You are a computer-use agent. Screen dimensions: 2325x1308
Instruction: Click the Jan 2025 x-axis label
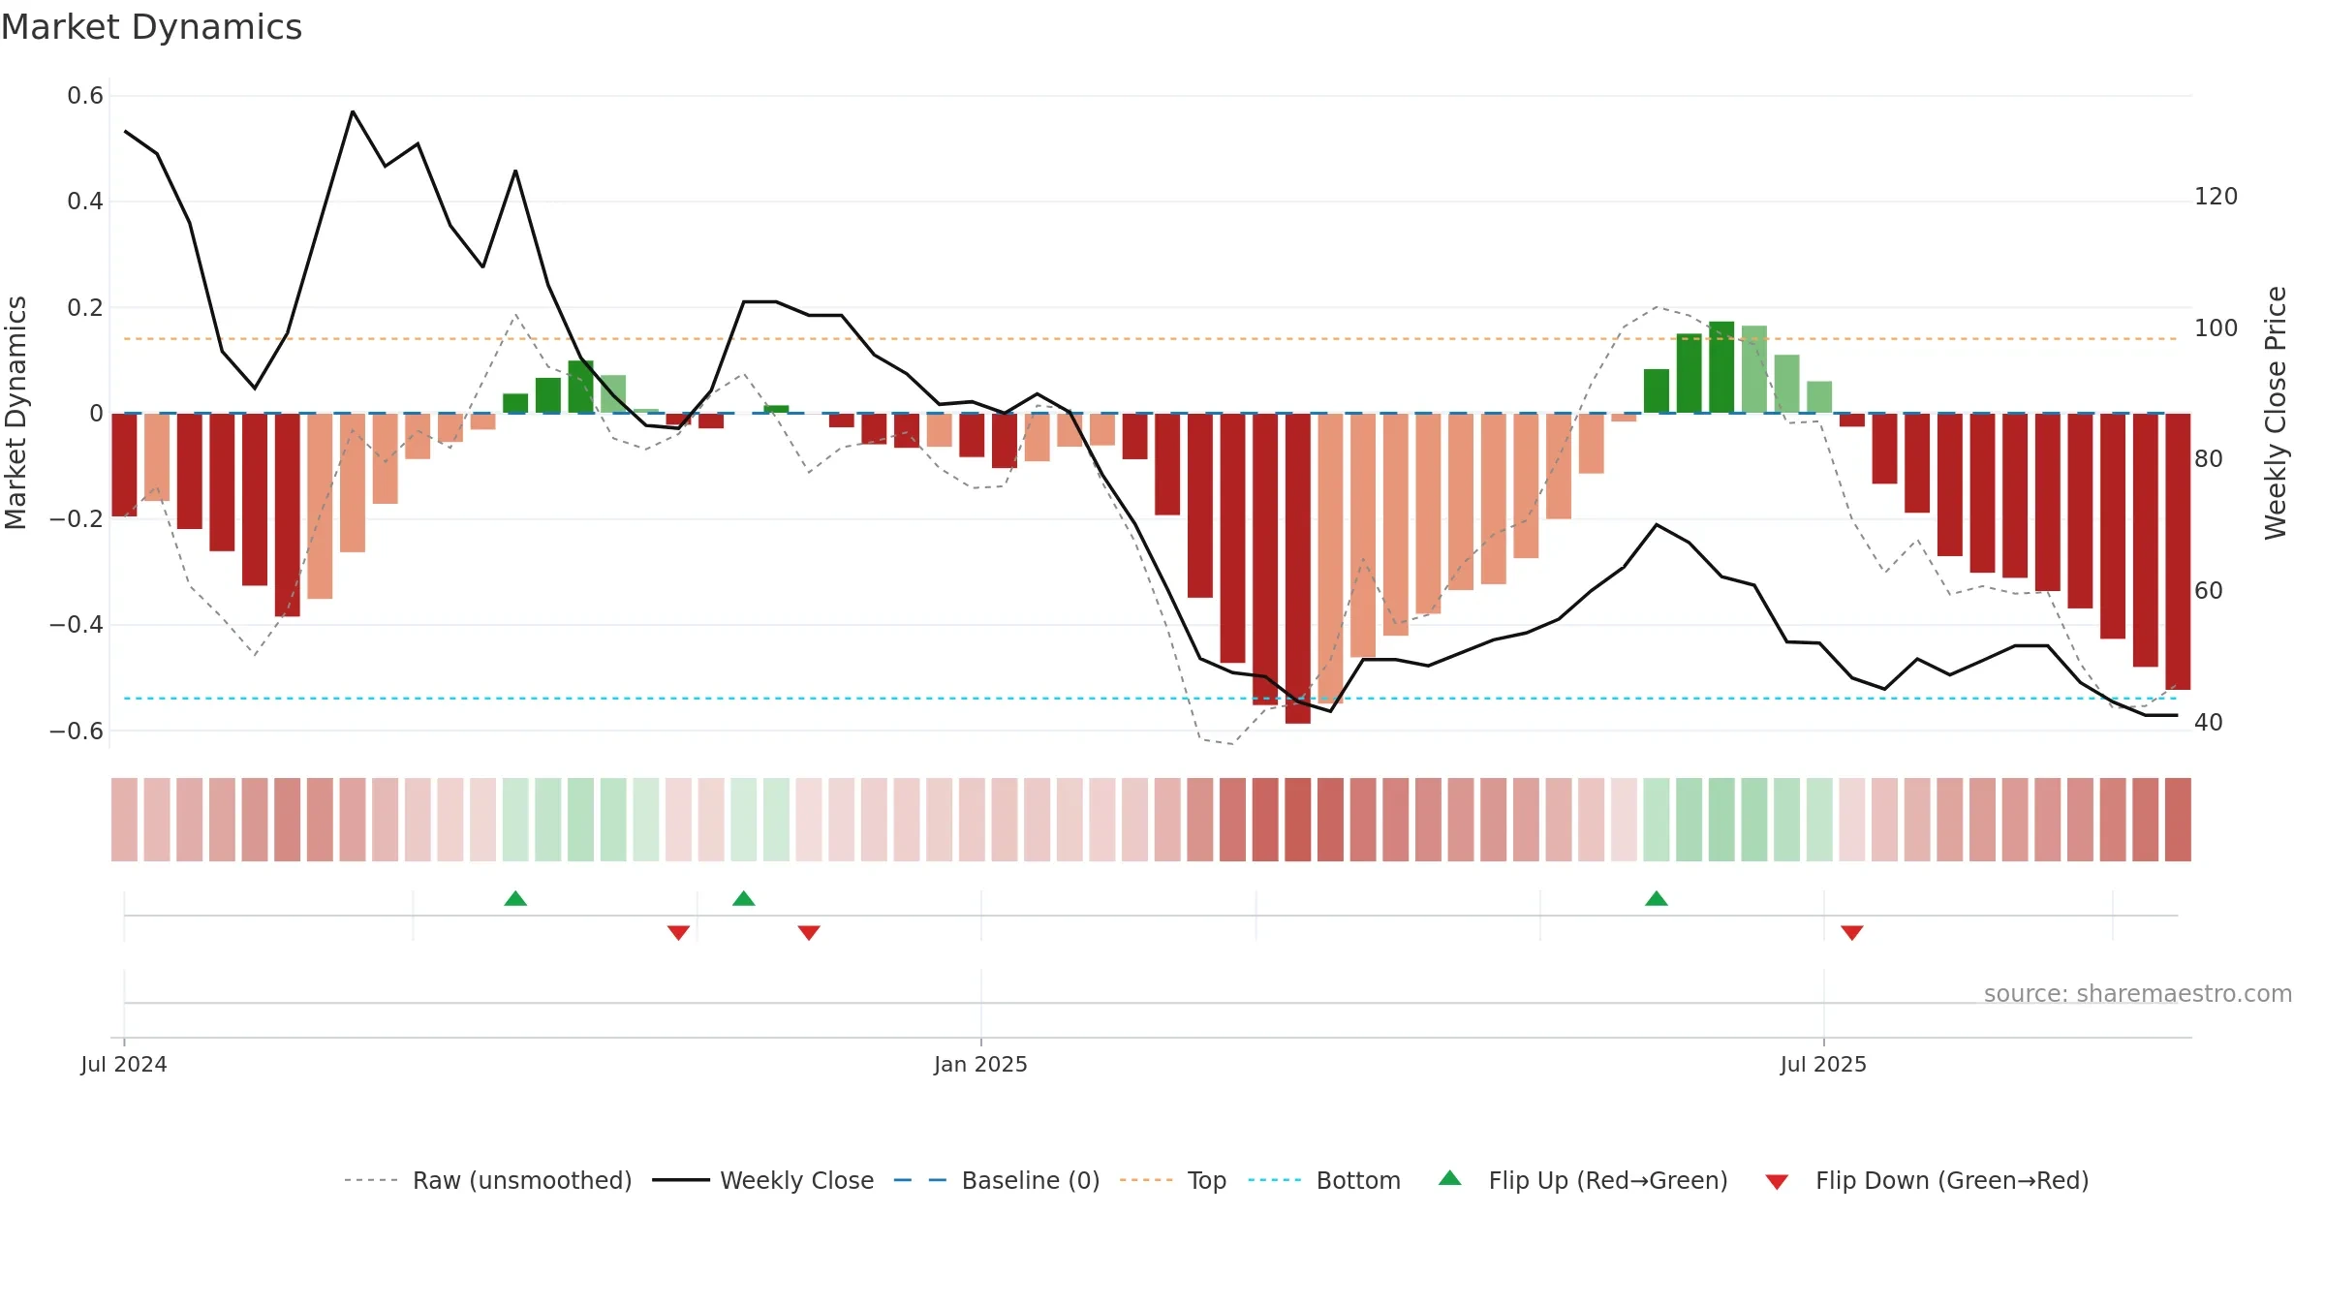pyautogui.click(x=980, y=1064)
